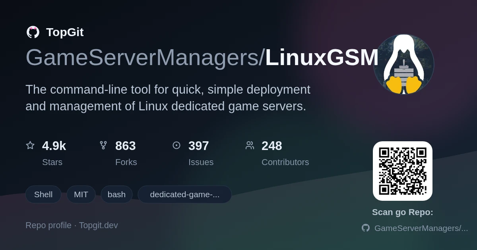Select the dedicated-game-... topic tag
The image size is (477, 250).
click(x=185, y=194)
